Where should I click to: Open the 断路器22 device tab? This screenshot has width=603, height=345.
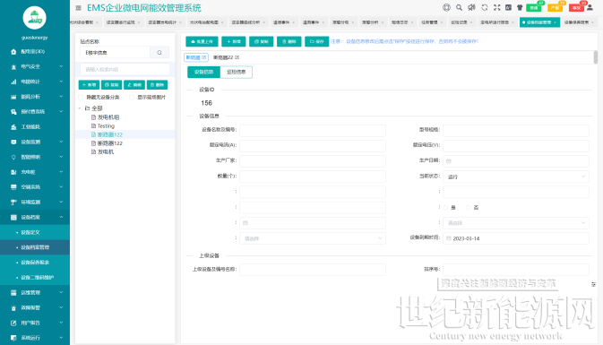(226, 57)
